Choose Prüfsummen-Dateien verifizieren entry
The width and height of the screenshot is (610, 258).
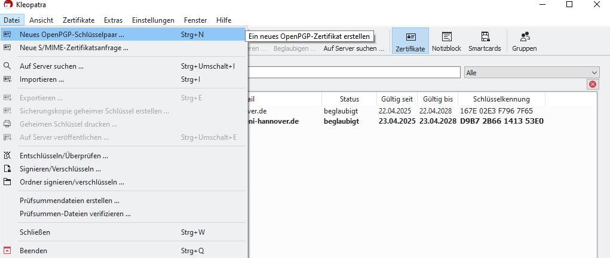[x=123, y=214]
